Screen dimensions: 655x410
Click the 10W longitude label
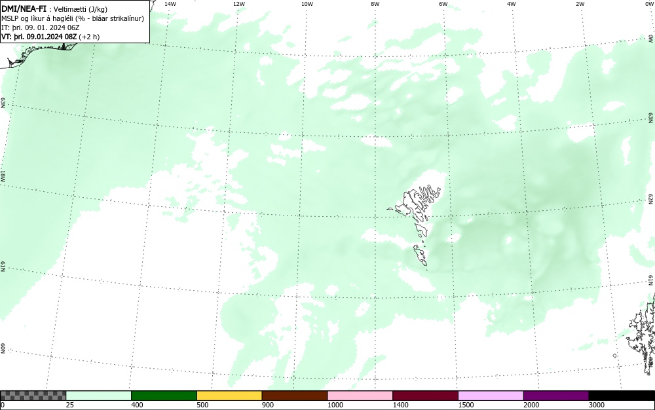click(x=307, y=4)
